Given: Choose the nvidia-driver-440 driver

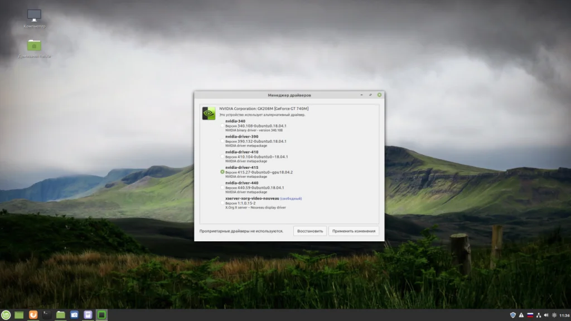Looking at the screenshot, I should [x=222, y=187].
